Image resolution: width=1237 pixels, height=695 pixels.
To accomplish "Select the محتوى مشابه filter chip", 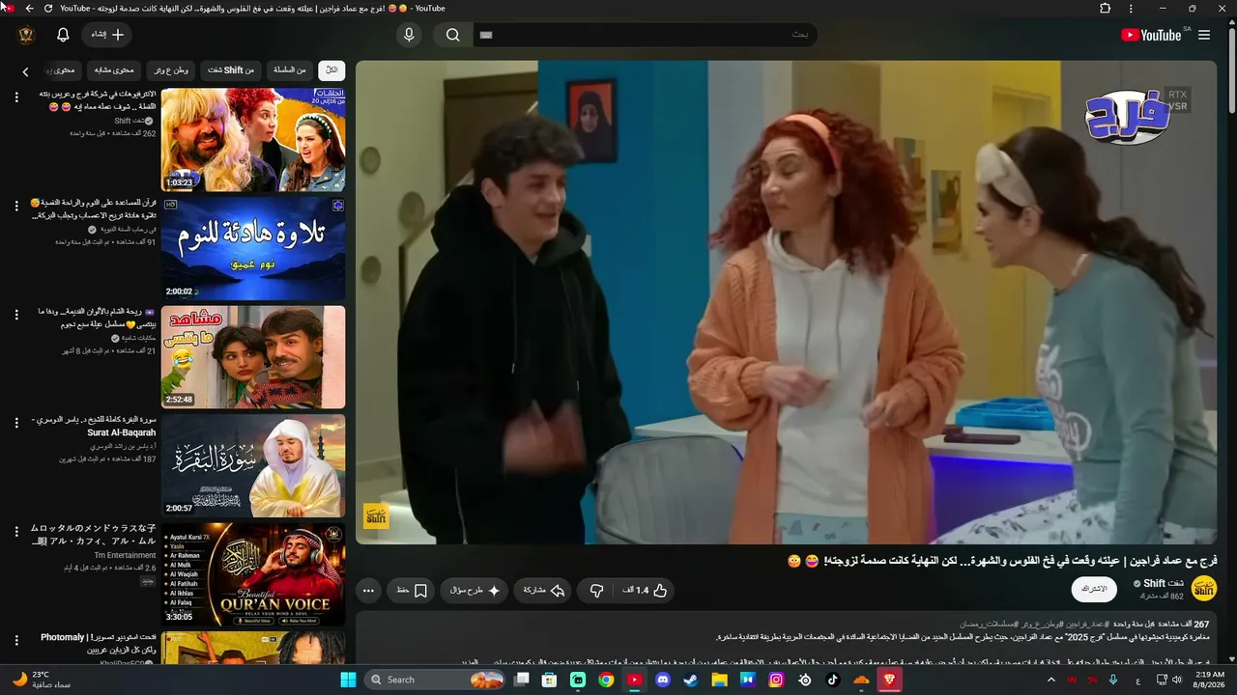I will click(114, 69).
